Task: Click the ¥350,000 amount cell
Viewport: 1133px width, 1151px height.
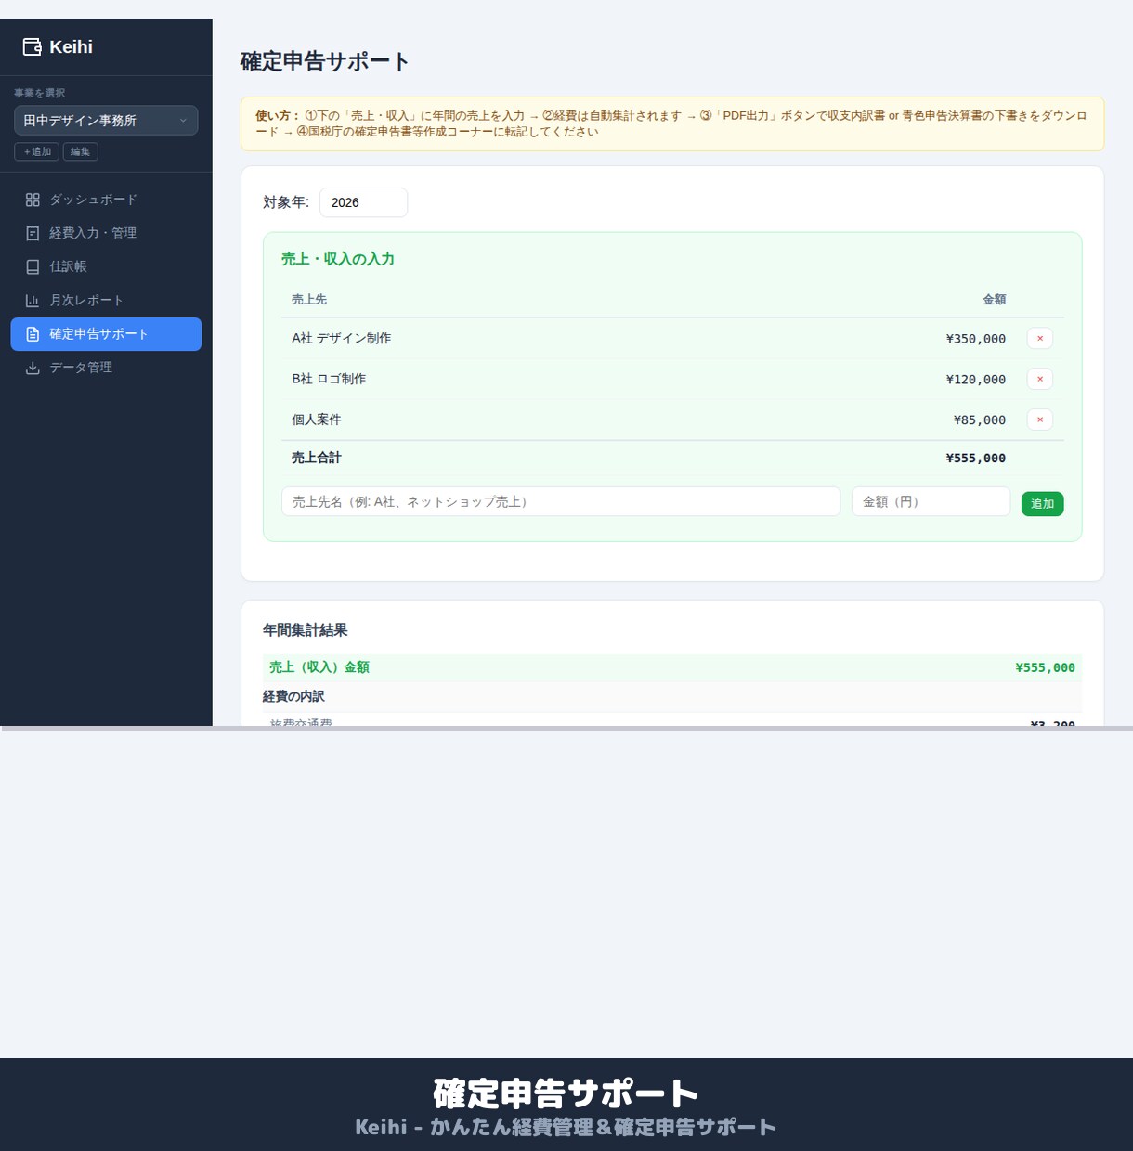Action: tap(976, 339)
